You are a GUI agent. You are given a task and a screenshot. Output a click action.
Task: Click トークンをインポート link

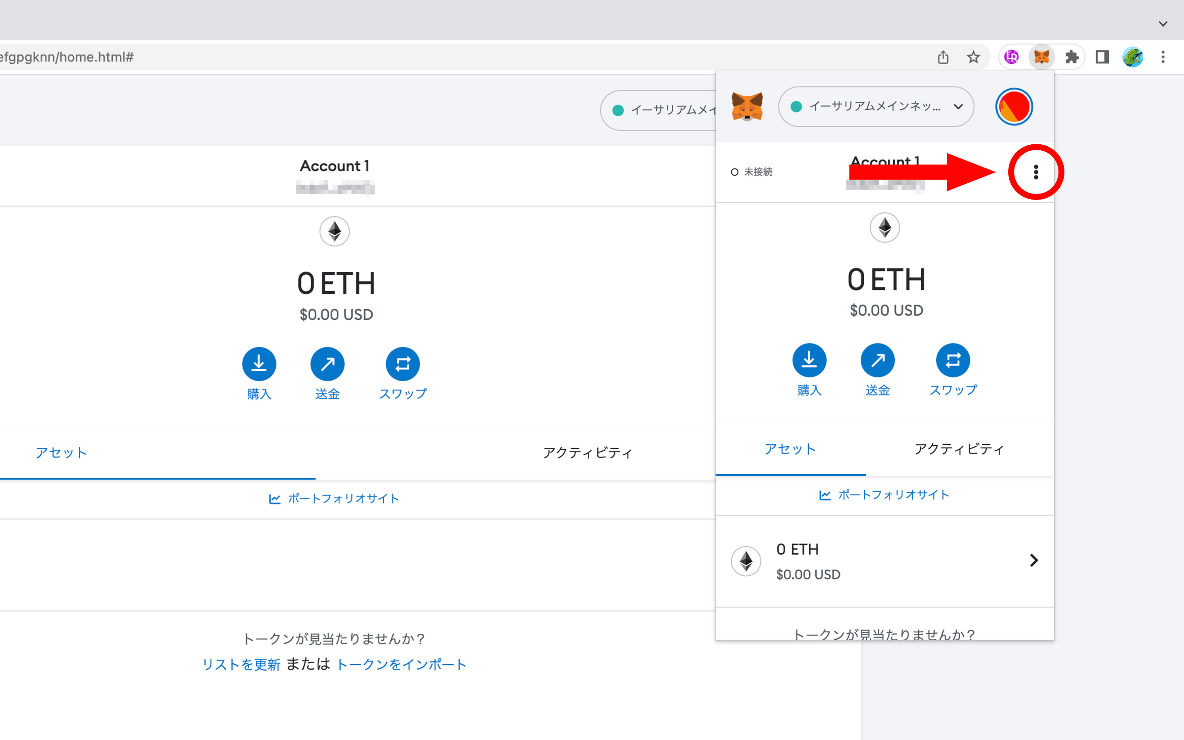(x=401, y=665)
